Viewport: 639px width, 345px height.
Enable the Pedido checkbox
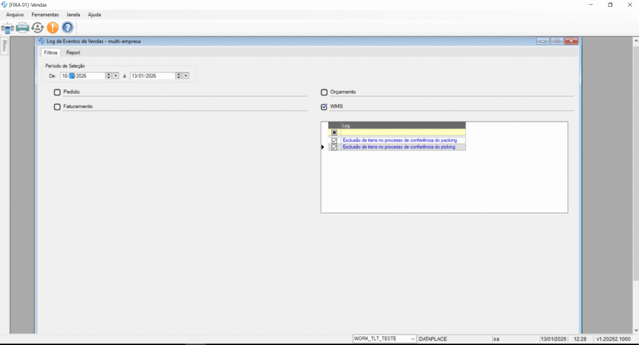(x=57, y=92)
